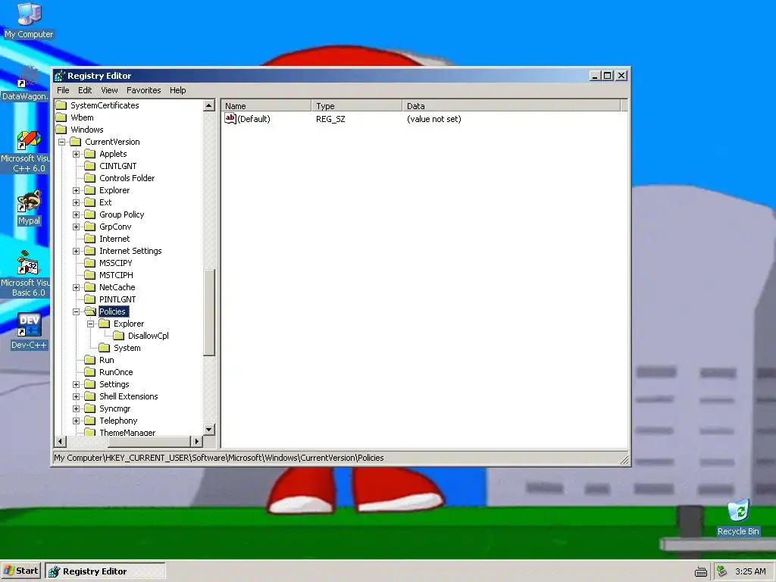The image size is (776, 582).
Task: Select the System folder icon under Policies
Action: point(104,348)
